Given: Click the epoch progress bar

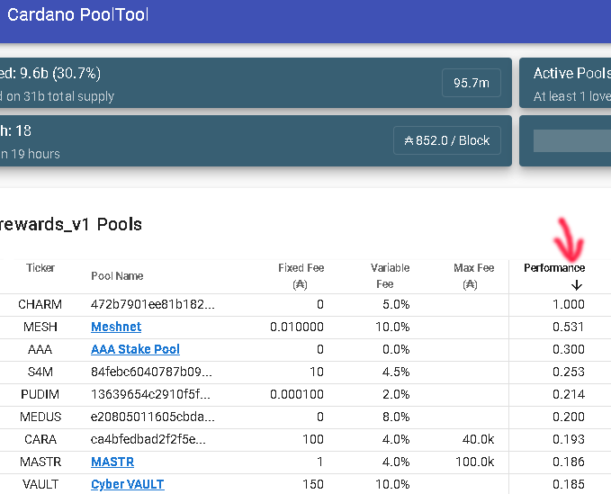Looking at the screenshot, I should coord(572,140).
